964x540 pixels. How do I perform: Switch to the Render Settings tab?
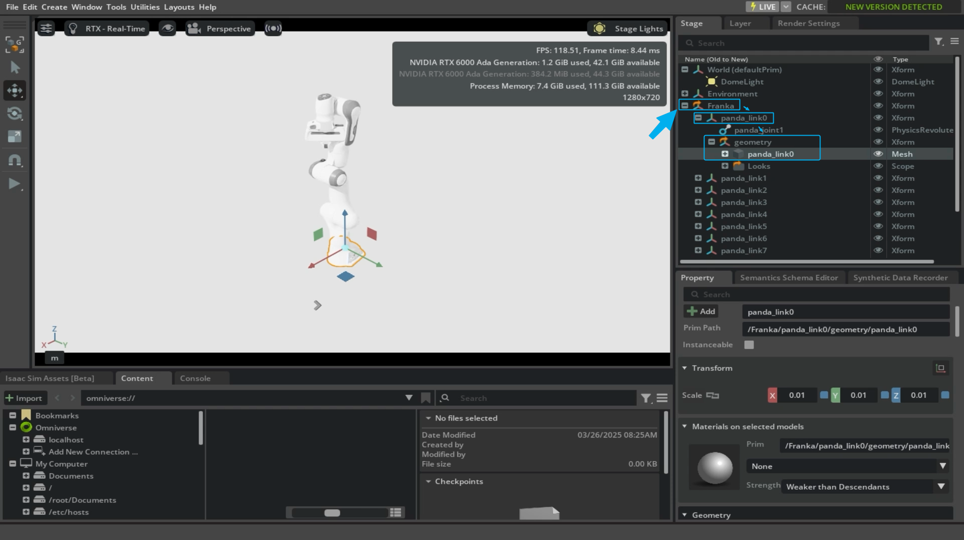(x=809, y=23)
